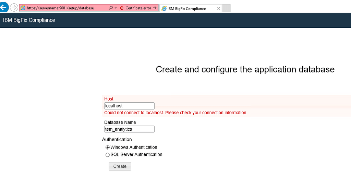
Task: Click IBM BigFix Compliance header title
Action: (29, 20)
